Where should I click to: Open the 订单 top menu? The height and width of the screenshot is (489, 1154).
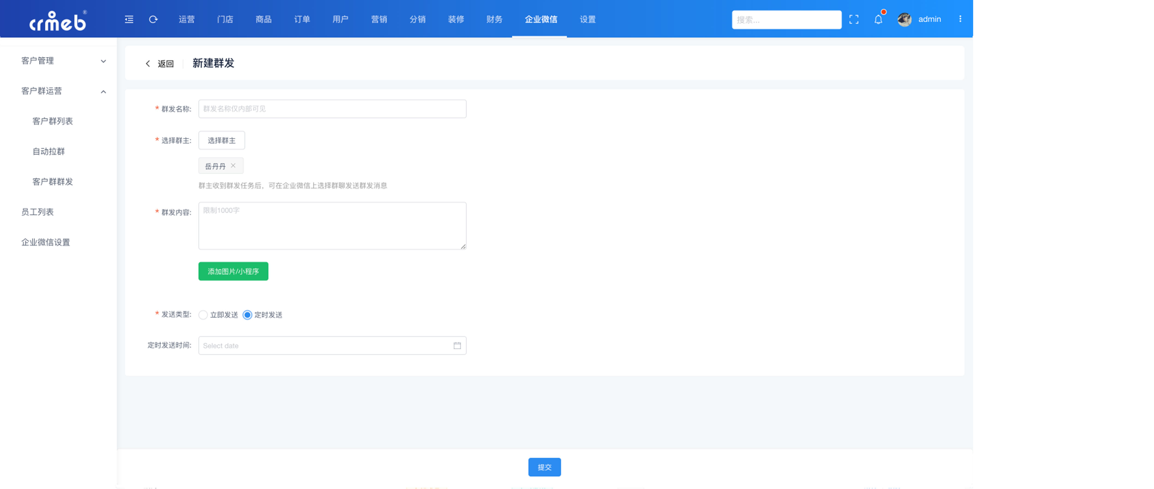tap(302, 19)
